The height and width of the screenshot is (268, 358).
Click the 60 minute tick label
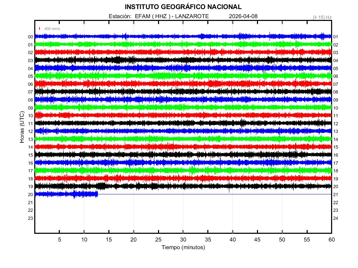[x=331, y=239]
